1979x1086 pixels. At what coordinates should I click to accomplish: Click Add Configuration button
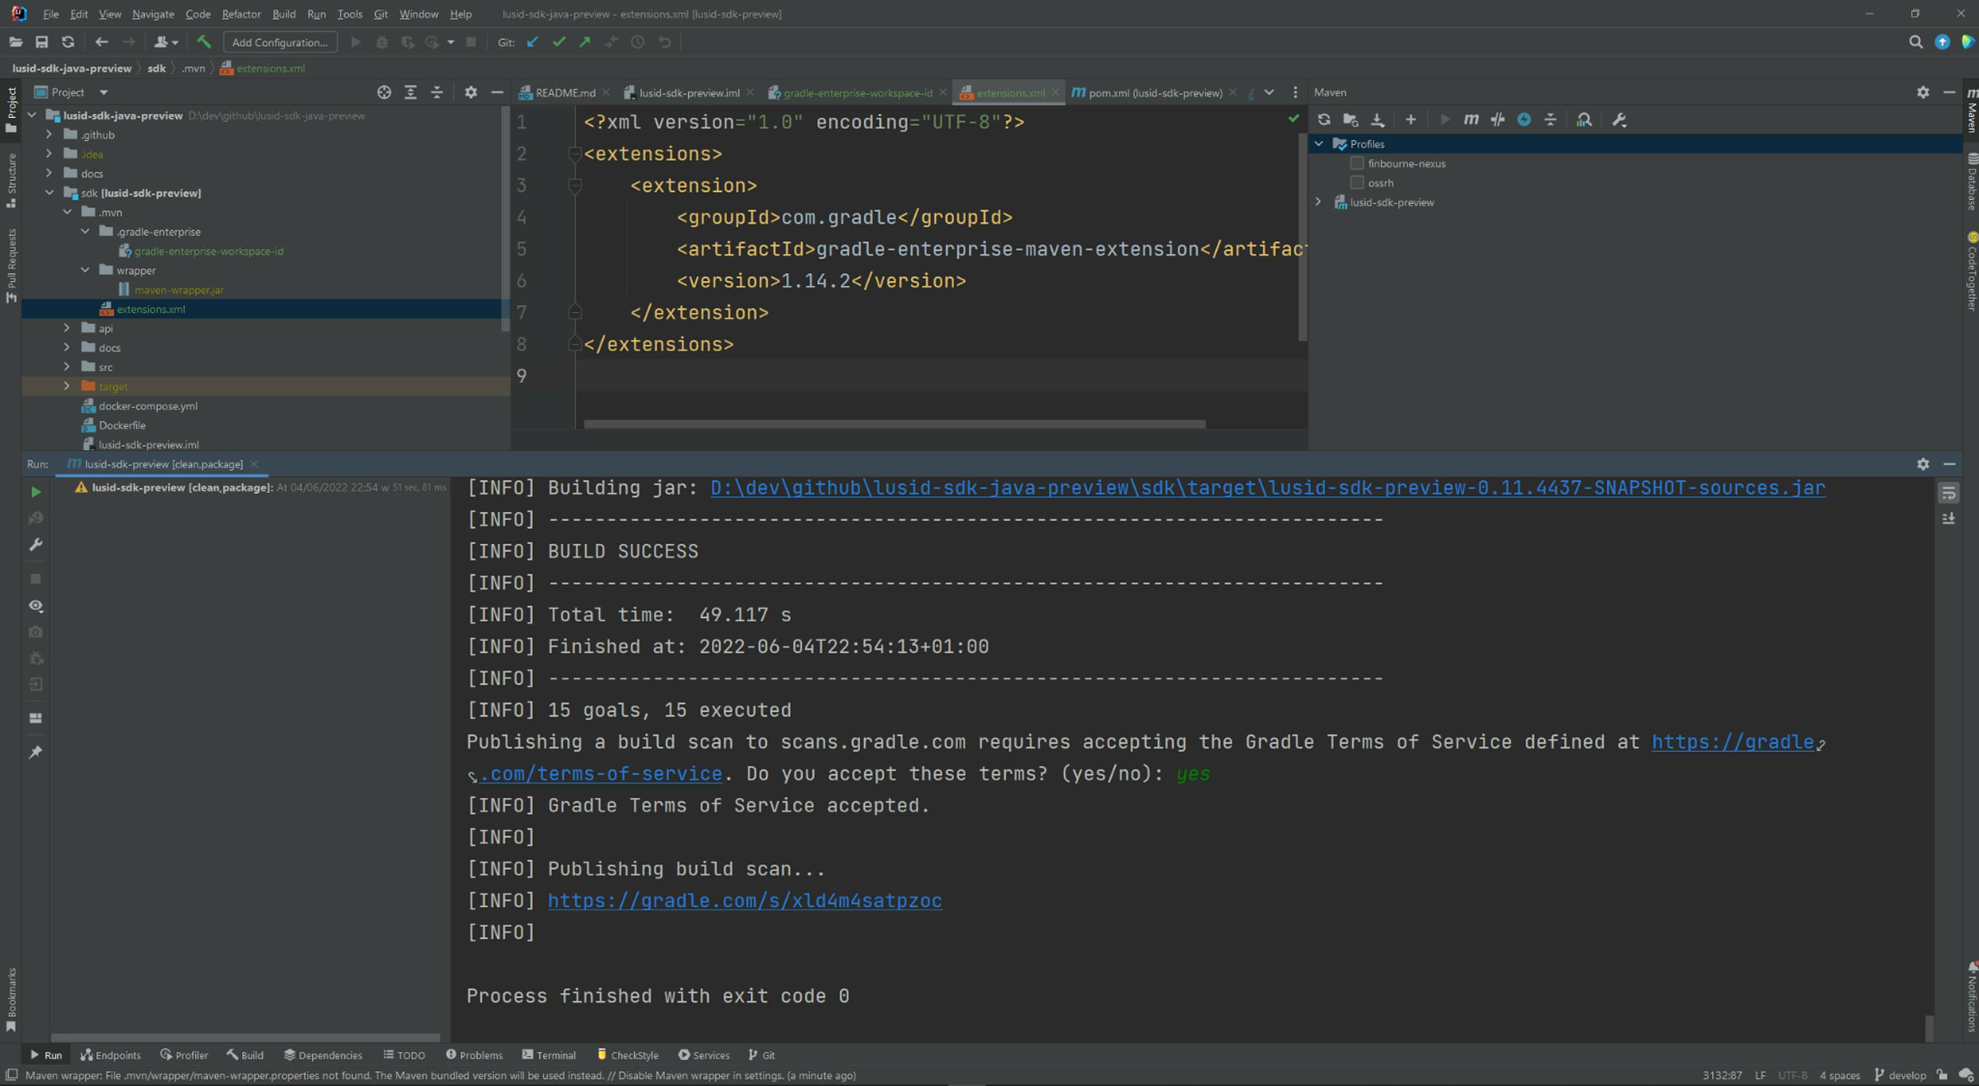[280, 42]
